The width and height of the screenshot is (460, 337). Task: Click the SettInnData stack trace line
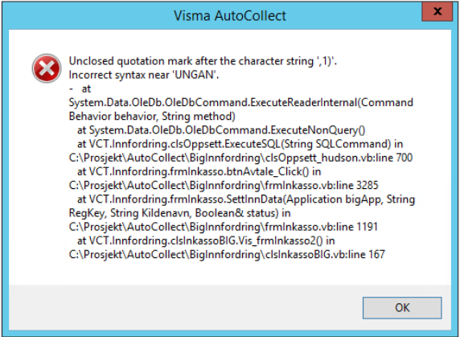[x=246, y=199]
